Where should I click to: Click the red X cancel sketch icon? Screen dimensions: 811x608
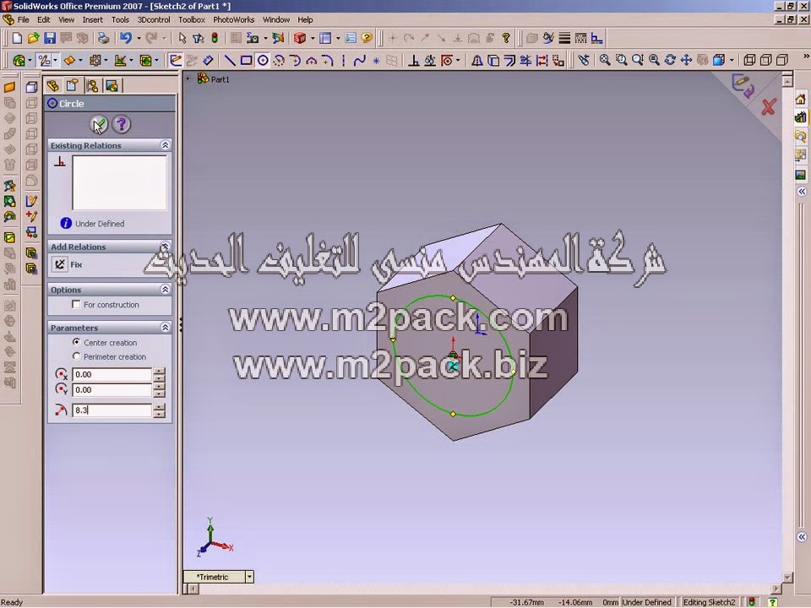tap(769, 107)
